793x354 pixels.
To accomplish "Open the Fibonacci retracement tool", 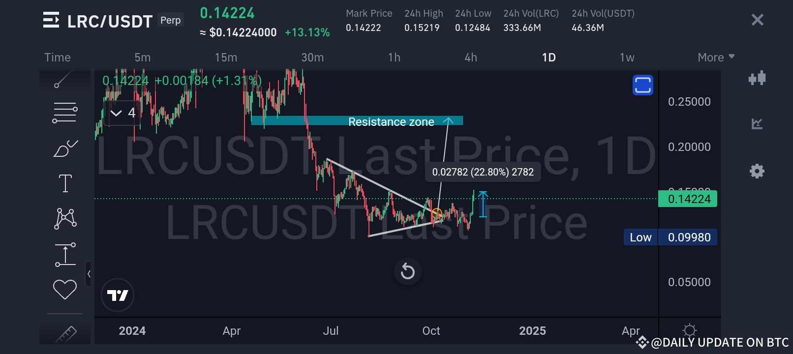I will pos(65,113).
